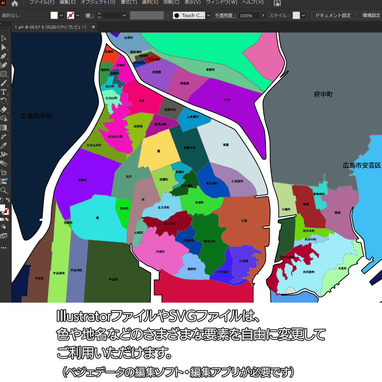Activate the Zoom magnifier tool
Screen dimensions: 382x382
click(4, 190)
